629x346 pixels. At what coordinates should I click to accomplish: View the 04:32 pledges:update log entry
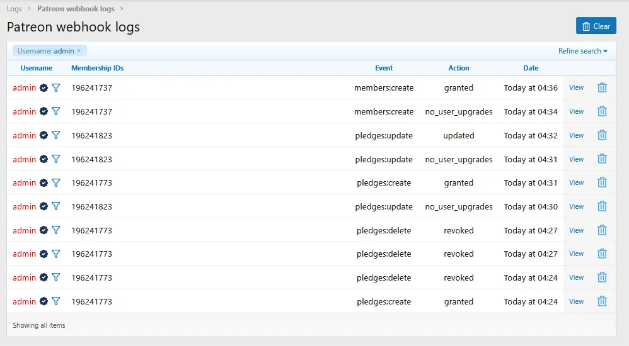(576, 135)
